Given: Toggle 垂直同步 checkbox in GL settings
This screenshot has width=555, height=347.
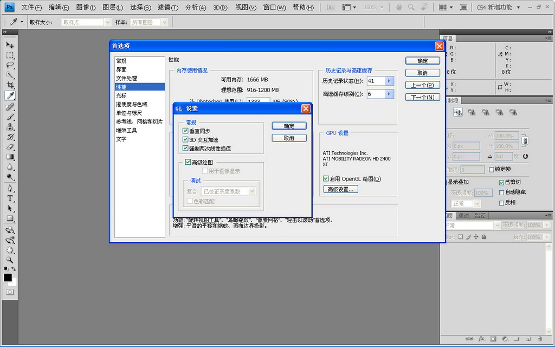Looking at the screenshot, I should pos(185,131).
